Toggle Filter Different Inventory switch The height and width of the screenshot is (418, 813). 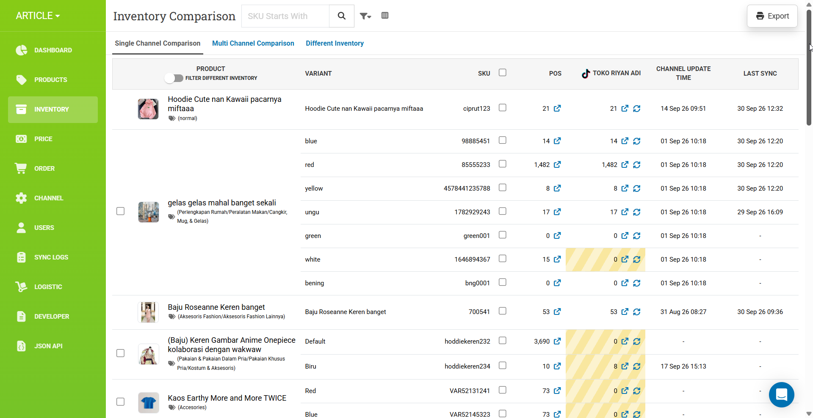tap(174, 78)
